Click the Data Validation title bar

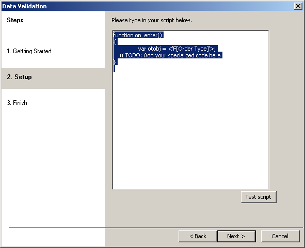pos(148,6)
